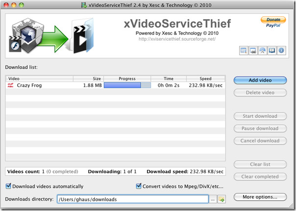
Task: Open the blue information about icon
Action: 281,50
